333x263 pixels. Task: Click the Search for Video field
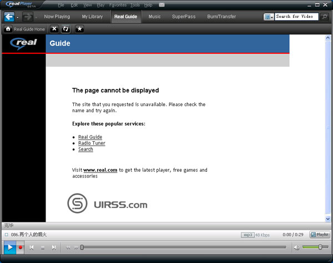[296, 17]
